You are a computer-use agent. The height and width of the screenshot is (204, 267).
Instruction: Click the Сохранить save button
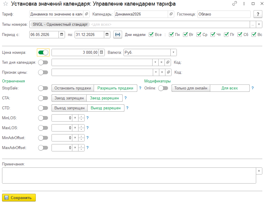[x=19, y=198]
